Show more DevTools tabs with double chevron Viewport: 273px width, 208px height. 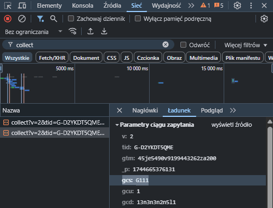(191, 5)
